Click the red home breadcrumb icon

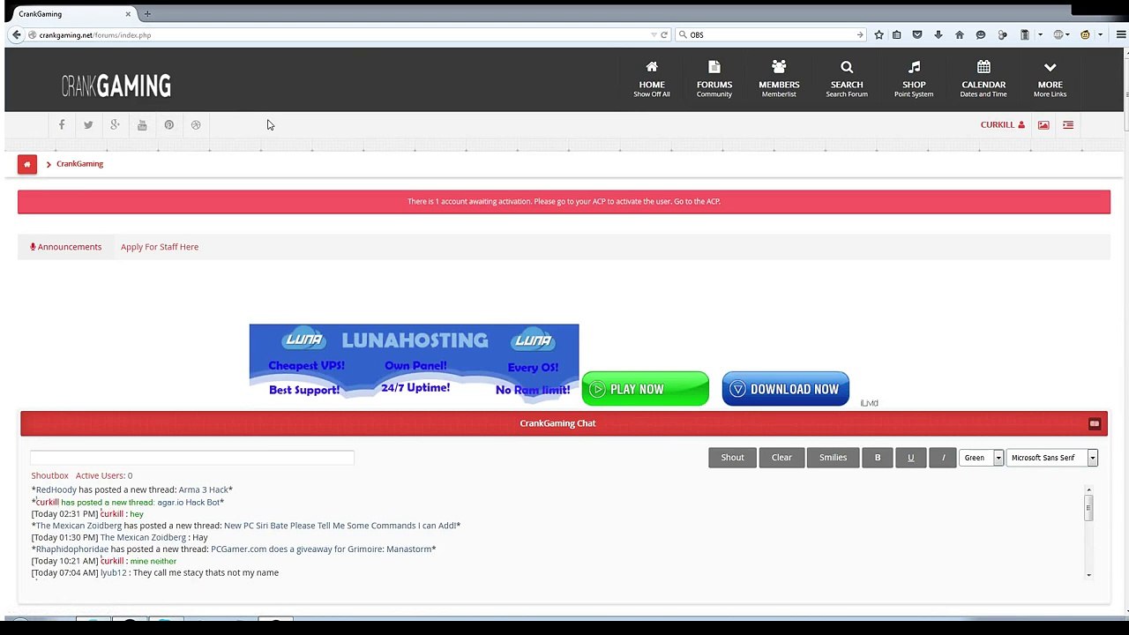pos(27,164)
